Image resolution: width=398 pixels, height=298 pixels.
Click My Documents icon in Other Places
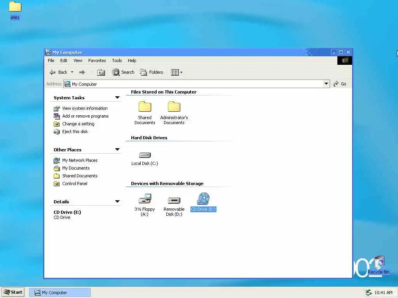pyautogui.click(x=57, y=168)
